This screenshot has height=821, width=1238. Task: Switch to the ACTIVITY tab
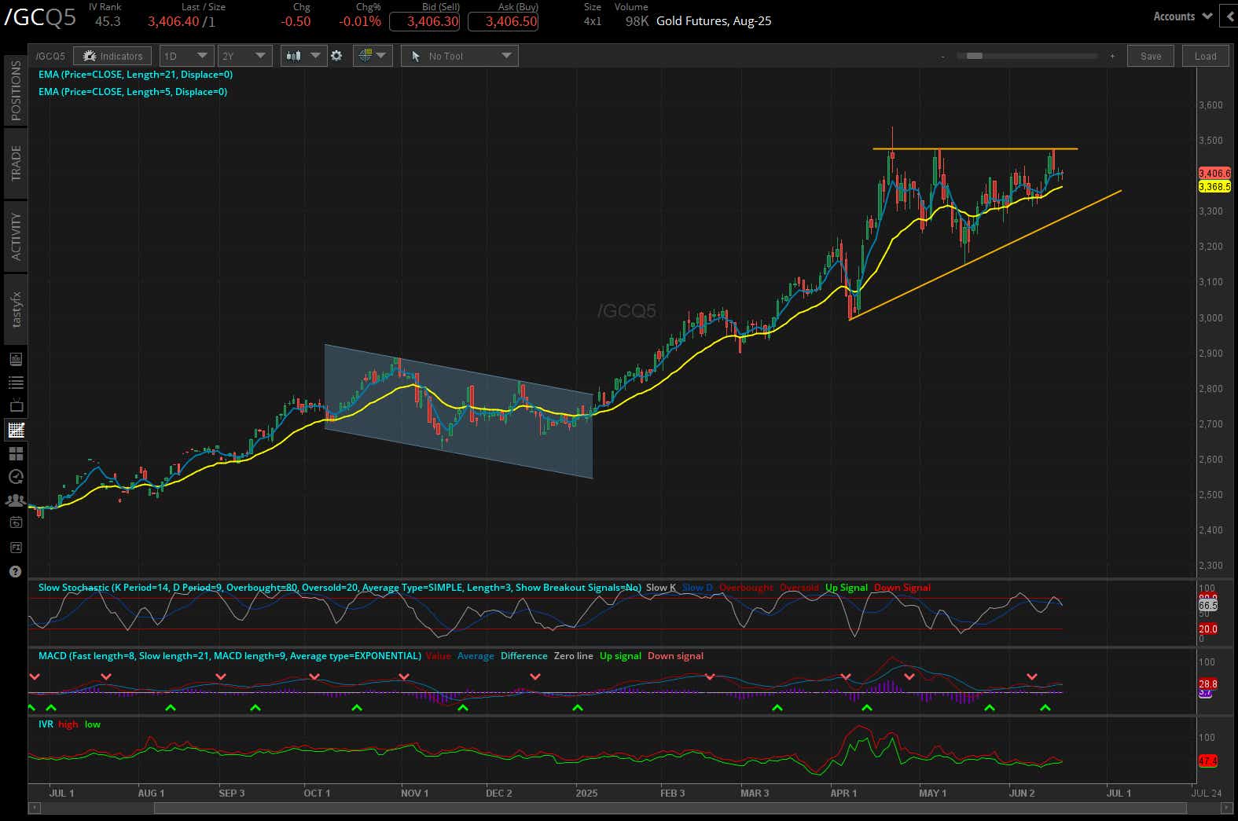click(16, 236)
